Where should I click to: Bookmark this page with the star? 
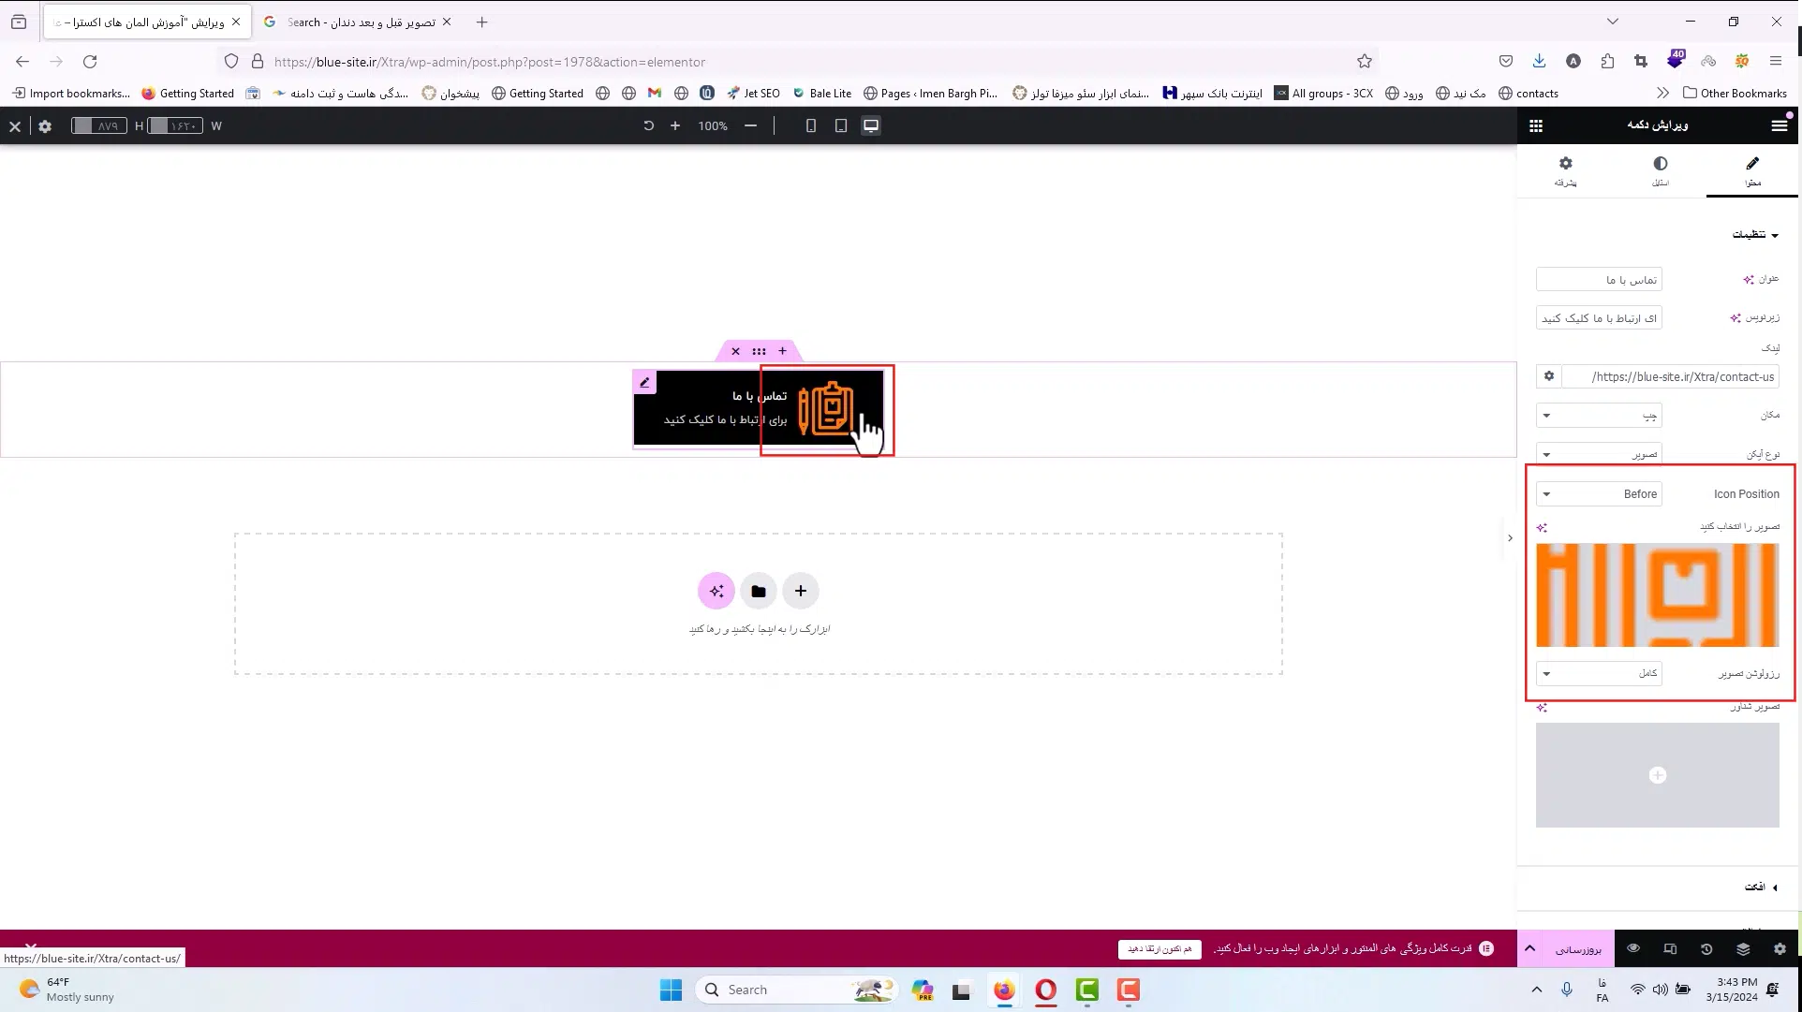tap(1365, 62)
